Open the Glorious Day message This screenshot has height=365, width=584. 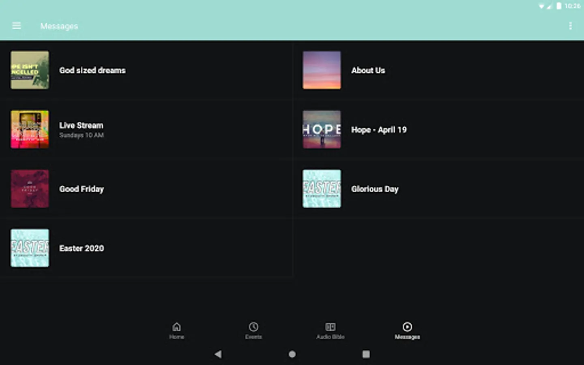[375, 189]
